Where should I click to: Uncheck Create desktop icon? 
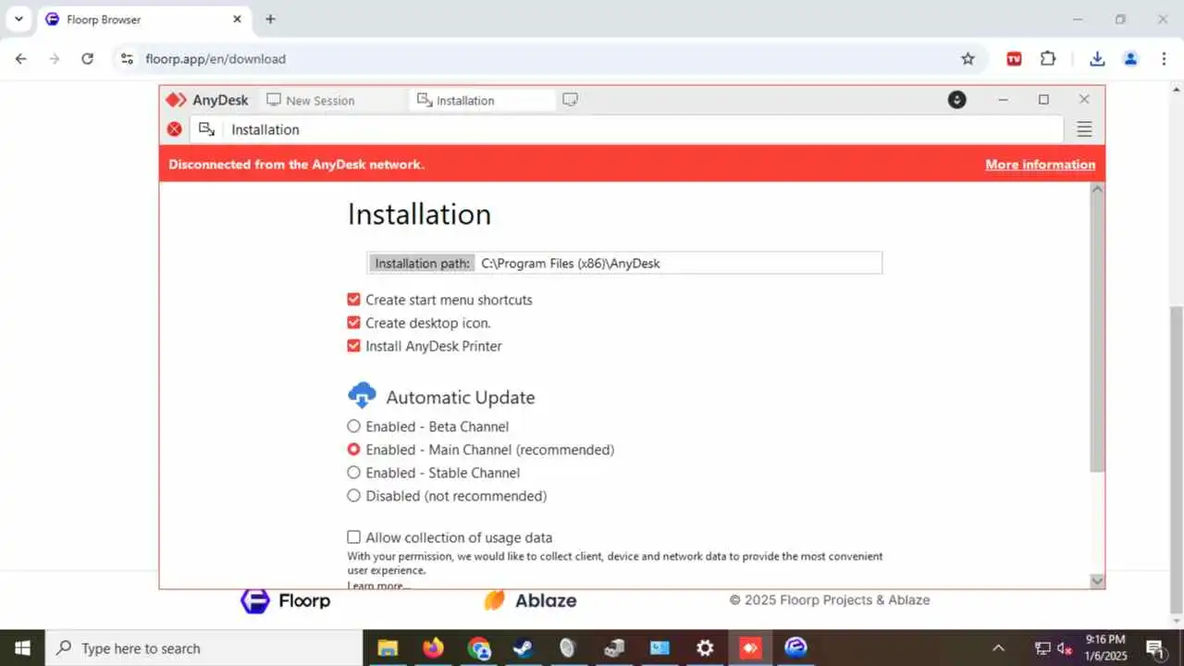pos(353,323)
